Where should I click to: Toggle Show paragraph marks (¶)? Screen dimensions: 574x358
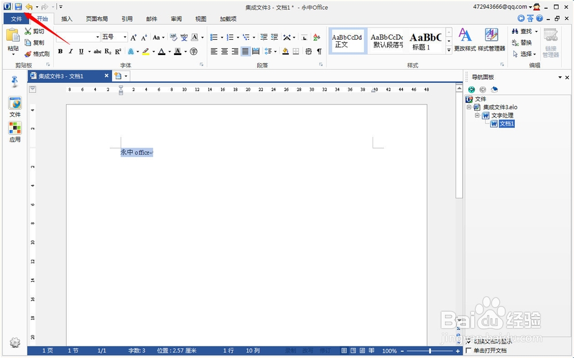(319, 51)
